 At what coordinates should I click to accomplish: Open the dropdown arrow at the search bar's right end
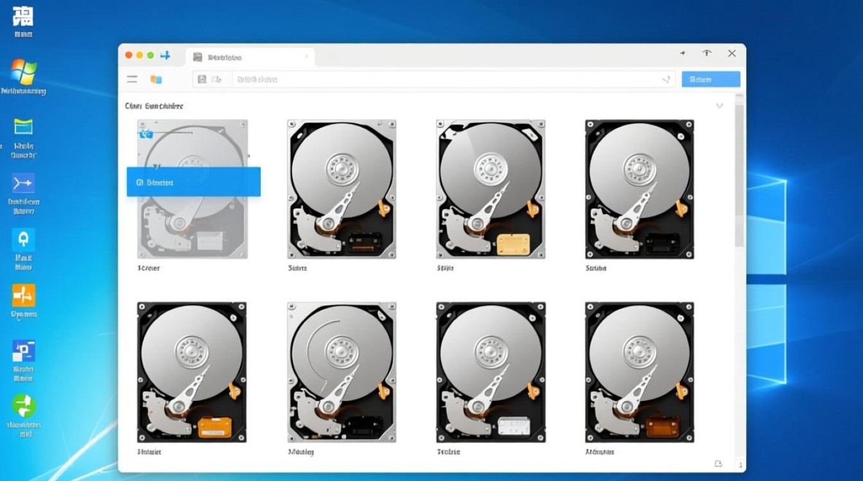tap(666, 78)
